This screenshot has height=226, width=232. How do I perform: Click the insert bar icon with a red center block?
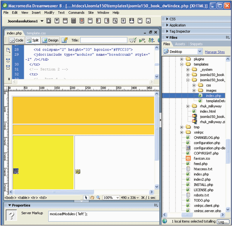point(82,21)
